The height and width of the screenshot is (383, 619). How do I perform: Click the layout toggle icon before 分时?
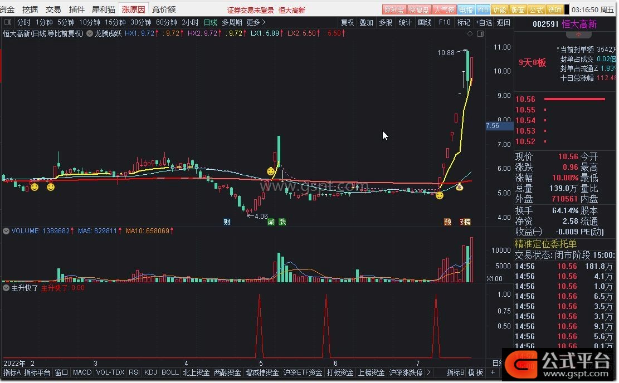(8, 22)
